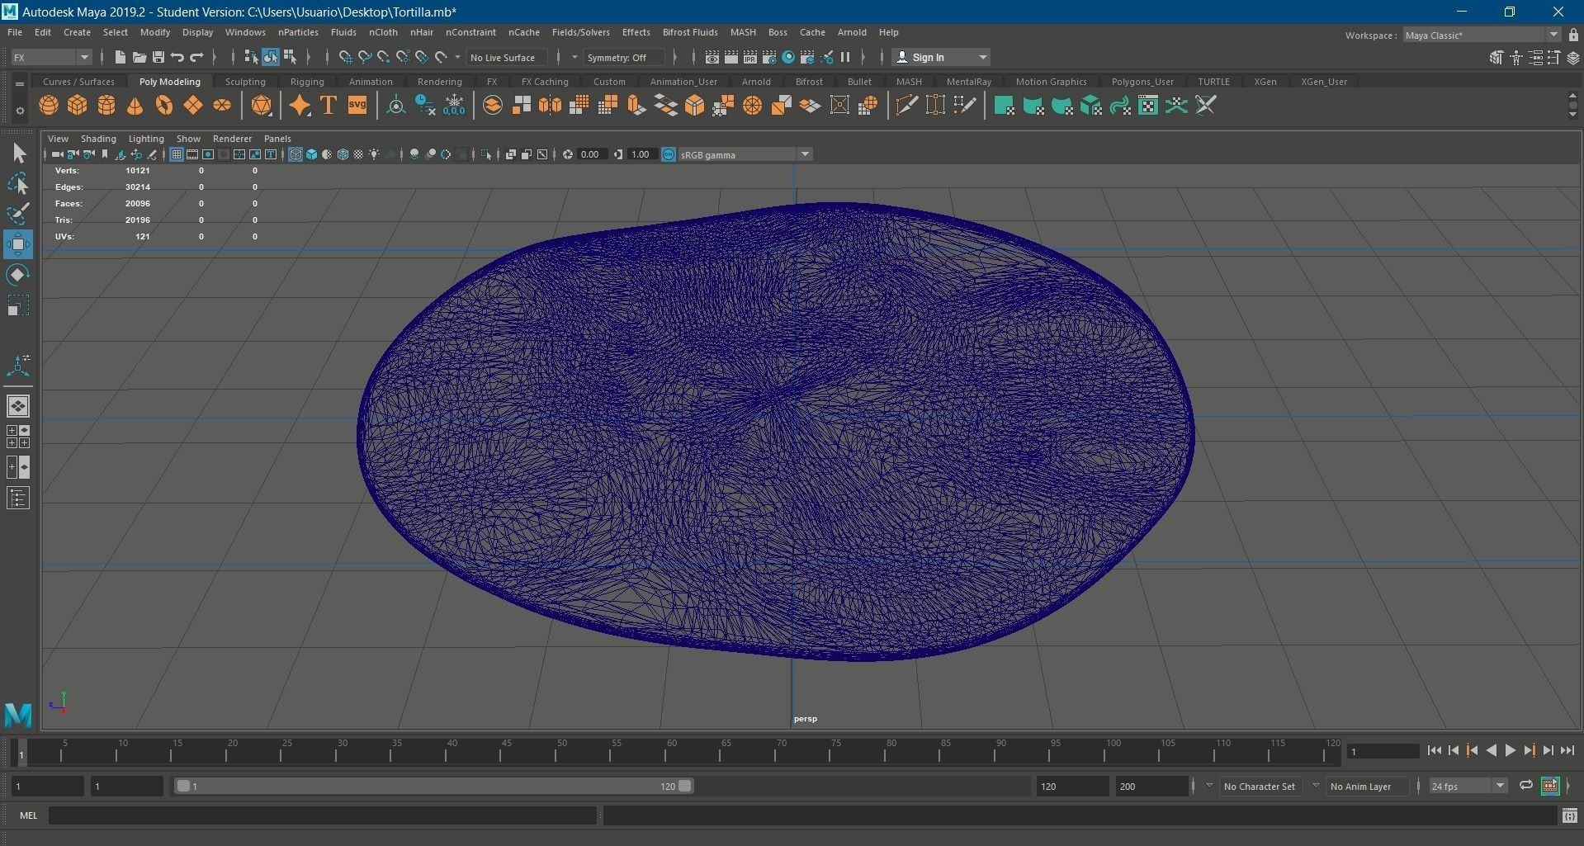Open the No Character Set dropdown arrow
Viewport: 1584px width, 846px height.
1209,786
